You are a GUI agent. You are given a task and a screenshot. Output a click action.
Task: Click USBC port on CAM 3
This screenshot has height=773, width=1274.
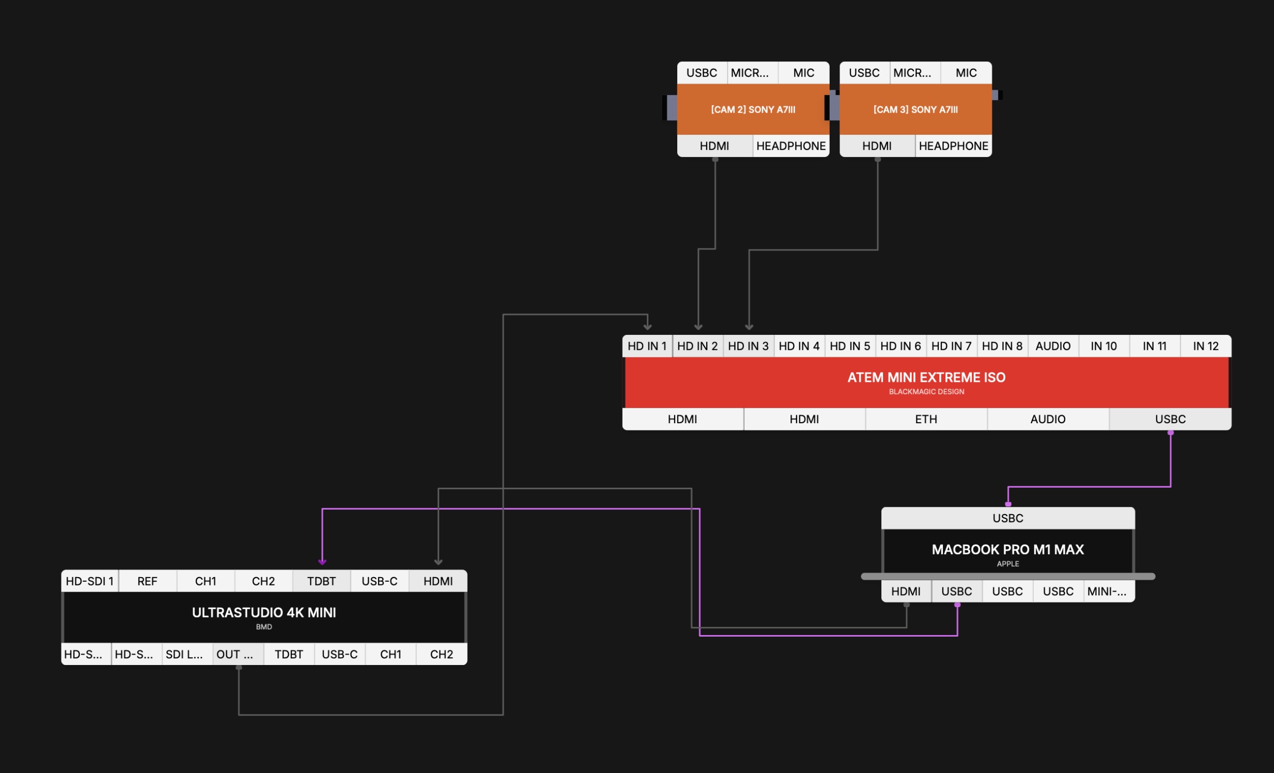pos(864,72)
